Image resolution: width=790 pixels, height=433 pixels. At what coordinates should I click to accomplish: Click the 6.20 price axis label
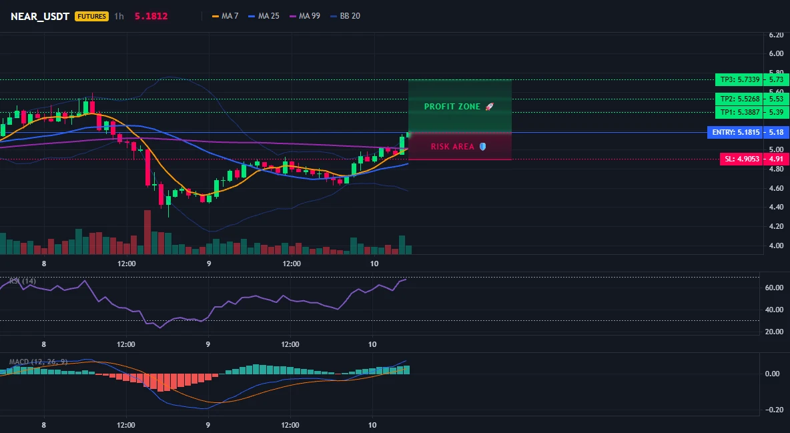(x=777, y=35)
